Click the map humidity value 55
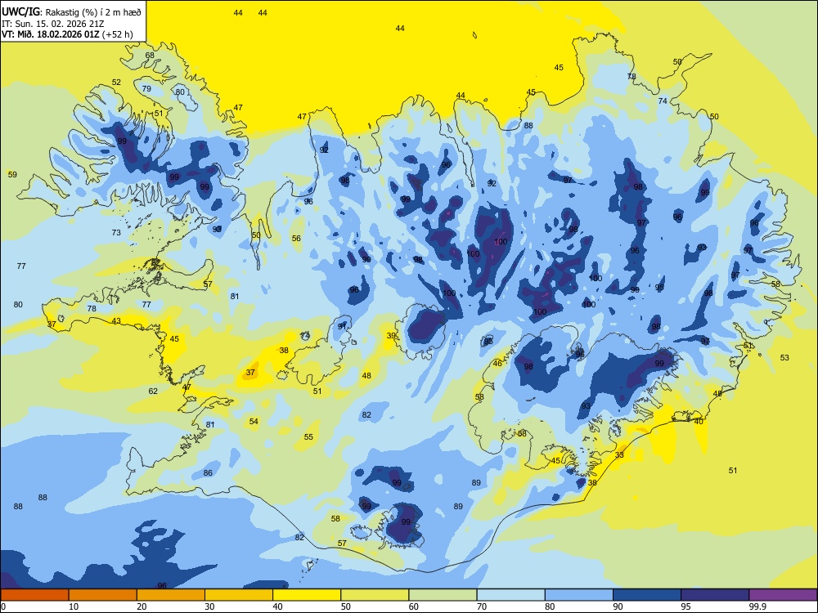Screen dimensions: 818x613 (309, 436)
